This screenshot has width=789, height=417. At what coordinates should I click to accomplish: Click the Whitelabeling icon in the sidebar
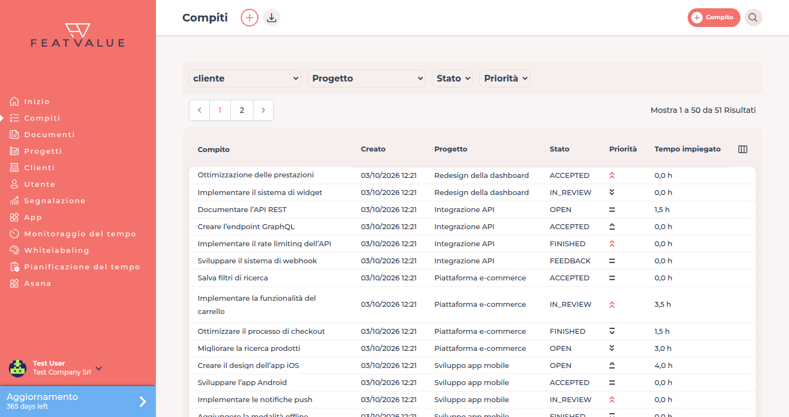pos(14,250)
